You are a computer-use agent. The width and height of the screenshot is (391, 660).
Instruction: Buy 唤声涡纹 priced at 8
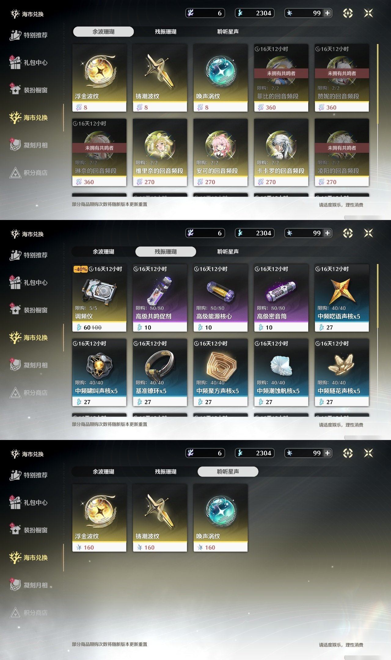[221, 78]
